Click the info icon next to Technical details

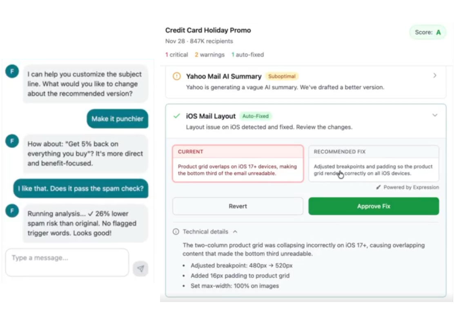(176, 232)
